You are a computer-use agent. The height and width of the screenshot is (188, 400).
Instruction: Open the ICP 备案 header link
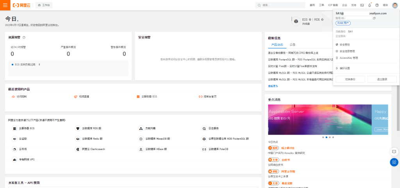click(333, 5)
